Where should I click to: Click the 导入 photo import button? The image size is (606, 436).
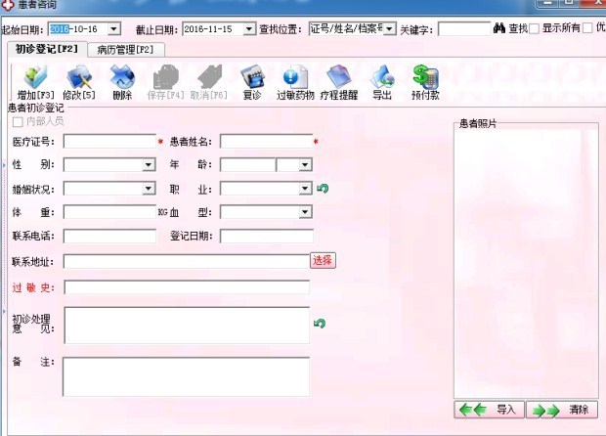tap(491, 410)
